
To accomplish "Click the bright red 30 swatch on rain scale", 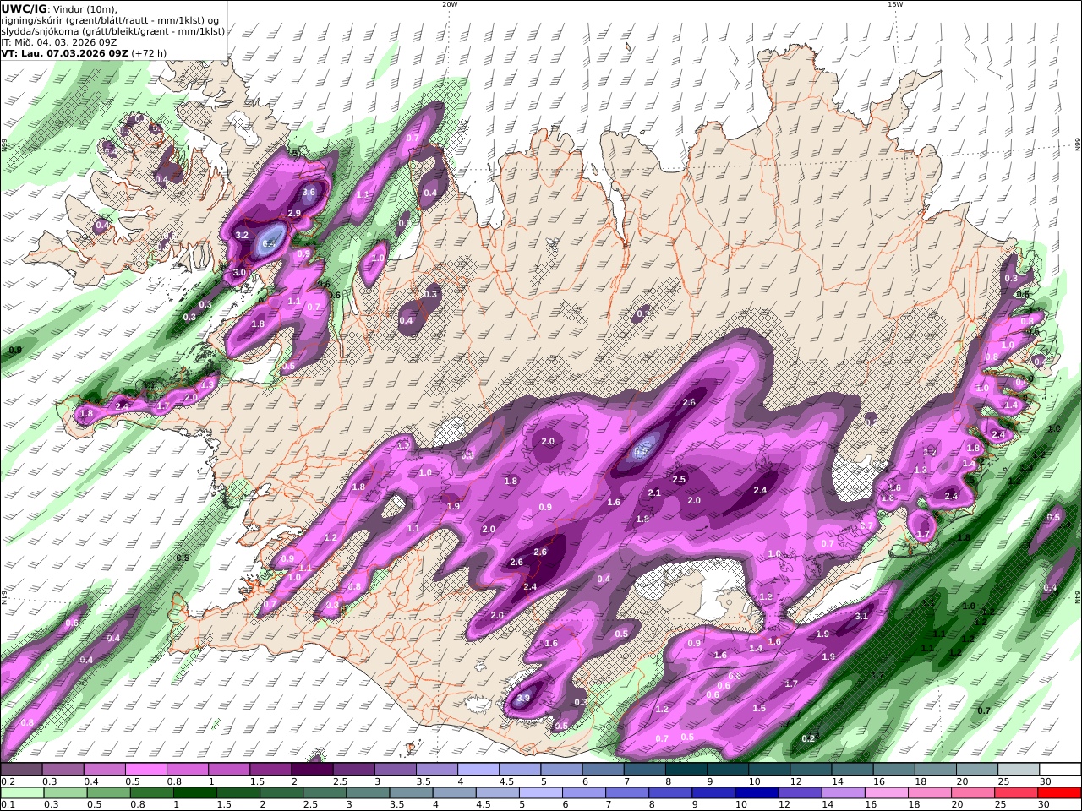I will pos(1061,793).
